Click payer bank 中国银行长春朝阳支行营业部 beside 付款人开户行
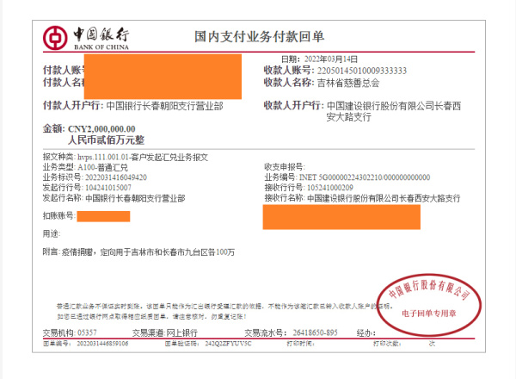The width and height of the screenshot is (516, 379). click(x=164, y=106)
